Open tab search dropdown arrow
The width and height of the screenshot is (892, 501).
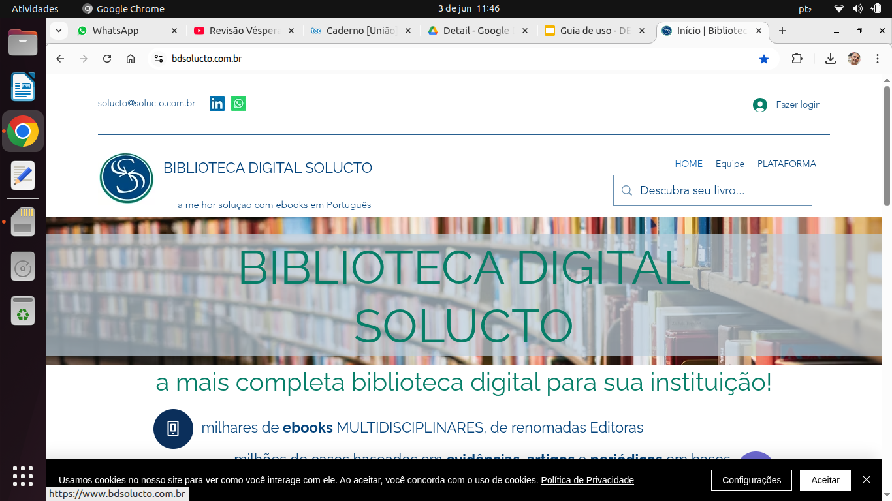(59, 31)
